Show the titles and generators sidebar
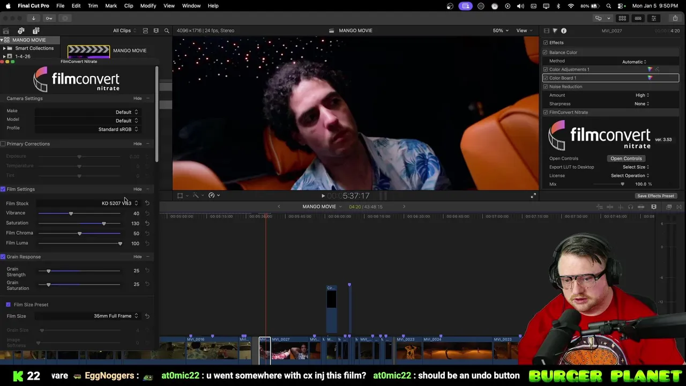Viewport: 686px width, 386px height. click(x=36, y=31)
